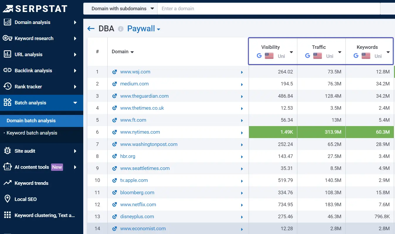
Task: Select Domain batch analysis menu item
Action: pyautogui.click(x=42, y=121)
